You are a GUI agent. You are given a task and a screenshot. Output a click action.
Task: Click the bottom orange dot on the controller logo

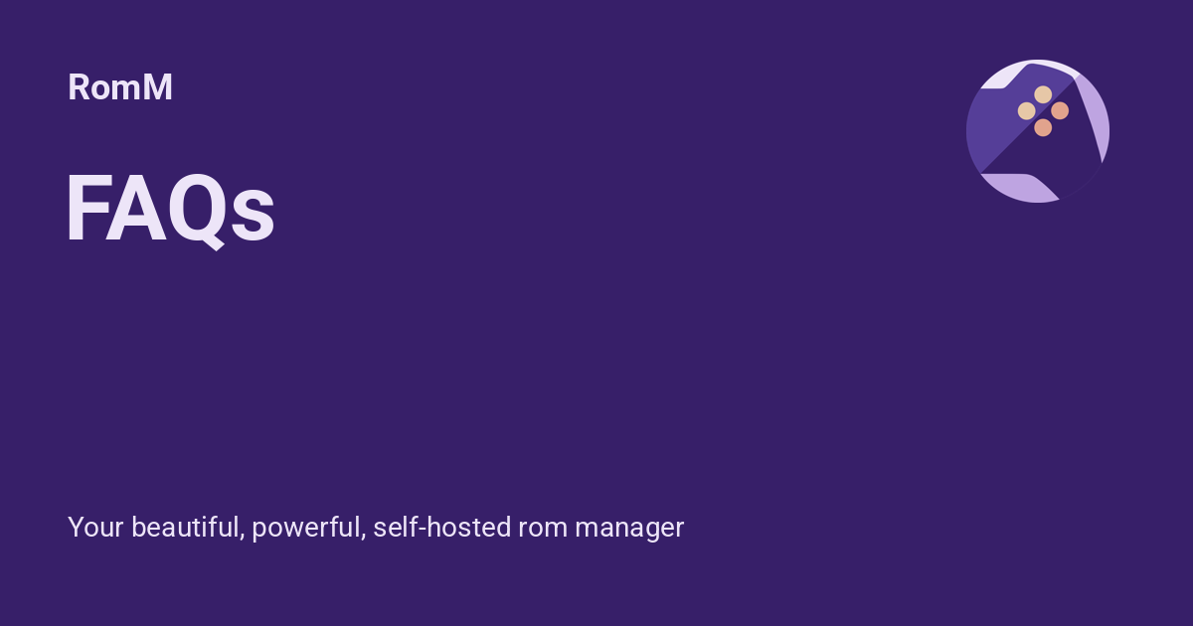[1043, 127]
